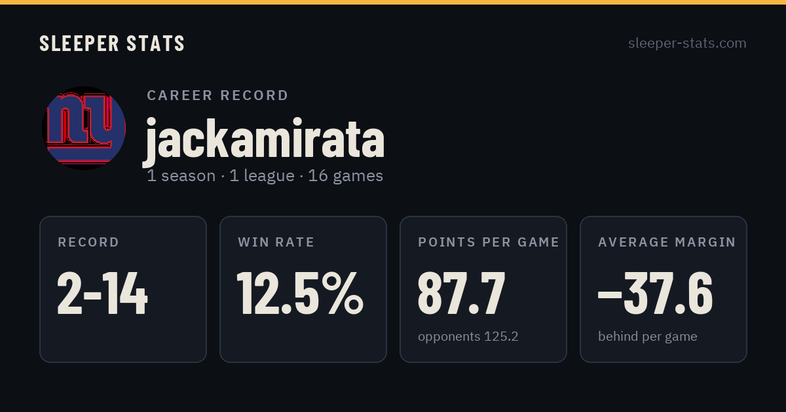Screen dimensions: 786x412
Task: Click the CAREER RECORD label
Action: click(x=217, y=95)
